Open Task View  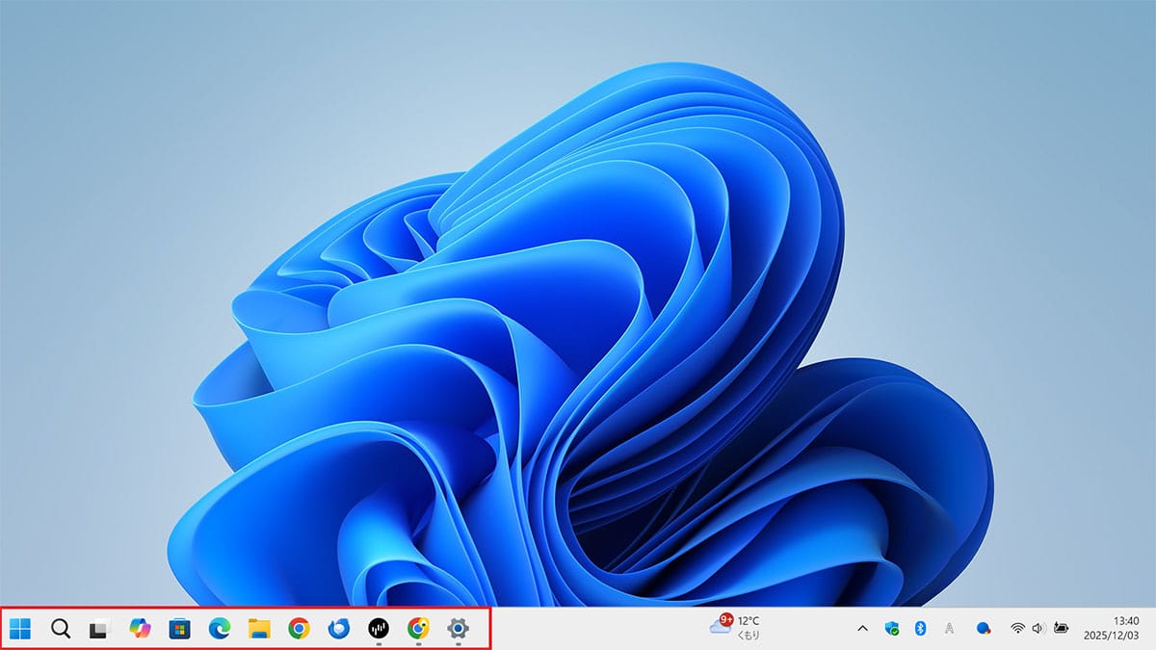click(x=98, y=628)
